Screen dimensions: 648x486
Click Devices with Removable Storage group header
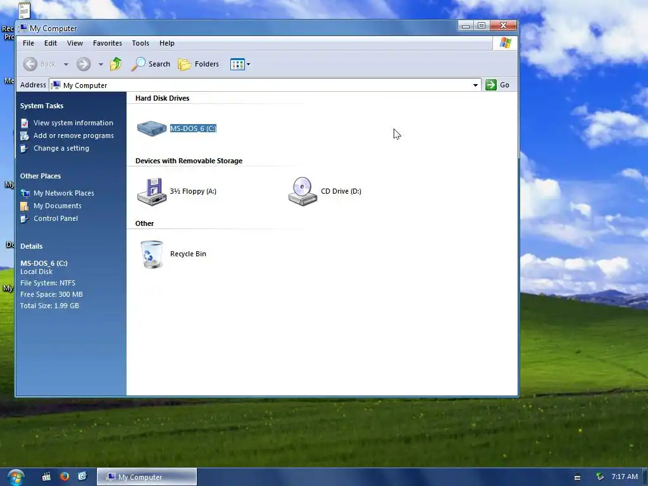point(189,161)
